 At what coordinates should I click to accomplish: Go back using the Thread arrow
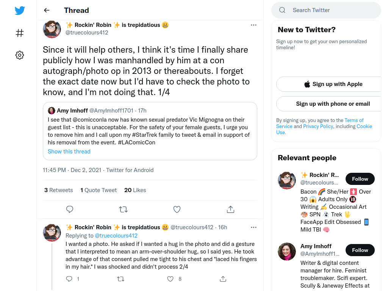tap(47, 10)
